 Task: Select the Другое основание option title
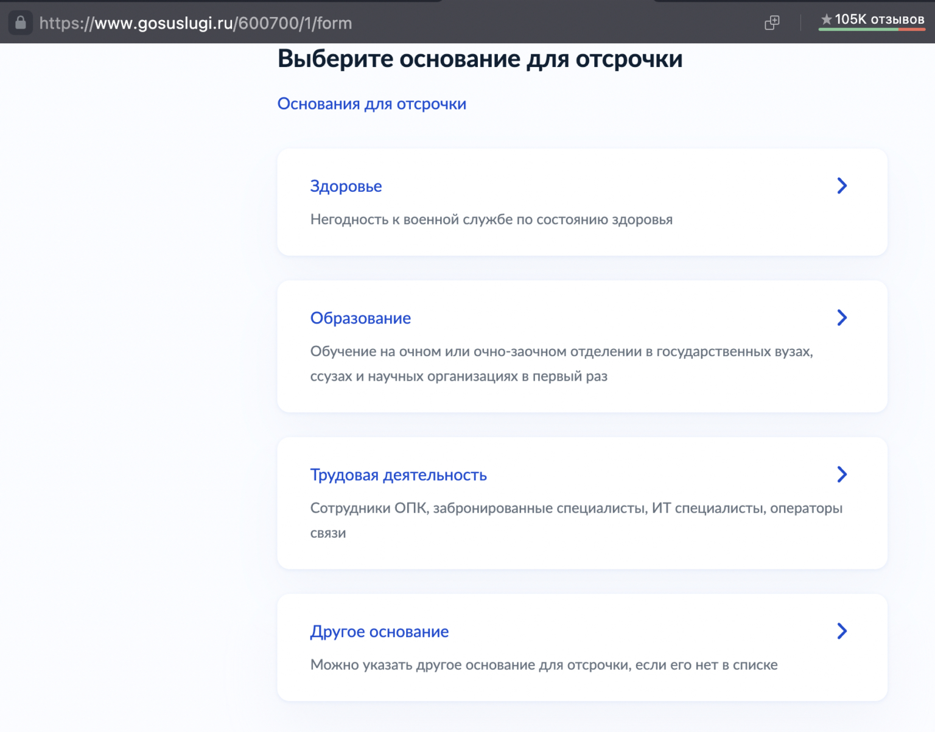click(x=379, y=632)
